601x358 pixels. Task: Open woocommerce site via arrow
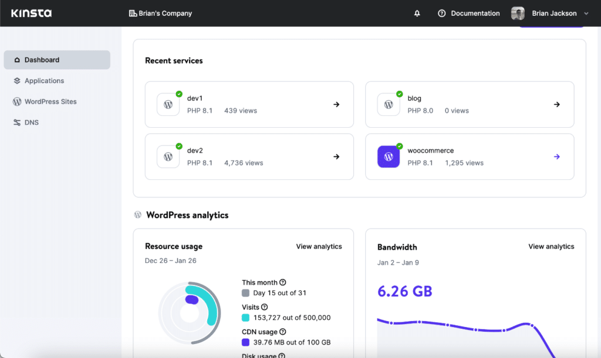click(x=556, y=157)
